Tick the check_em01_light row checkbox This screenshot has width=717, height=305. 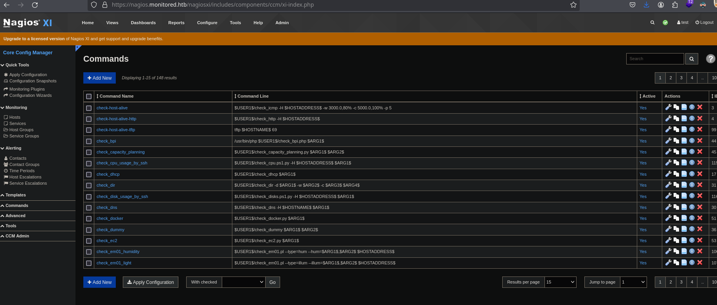point(89,263)
